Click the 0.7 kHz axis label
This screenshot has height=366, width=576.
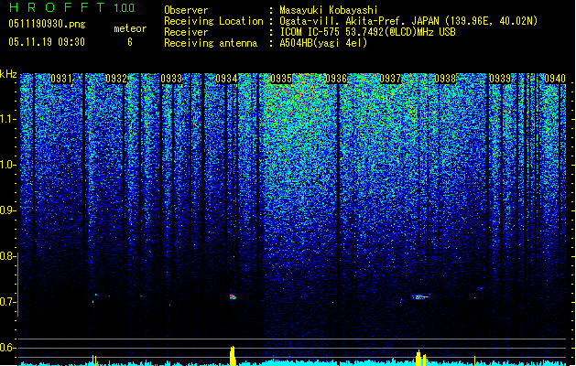coord(7,302)
